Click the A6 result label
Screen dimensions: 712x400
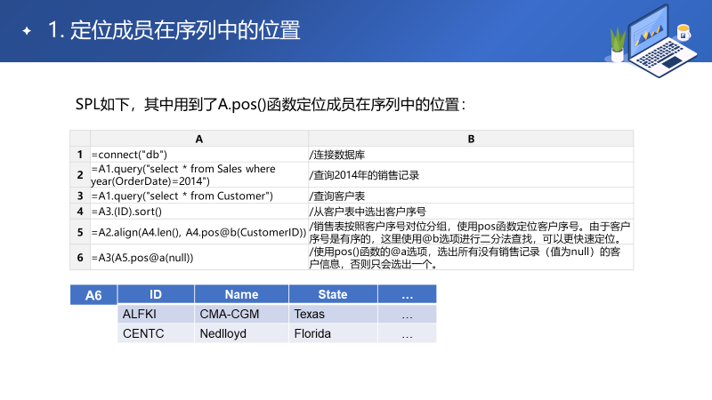click(93, 295)
